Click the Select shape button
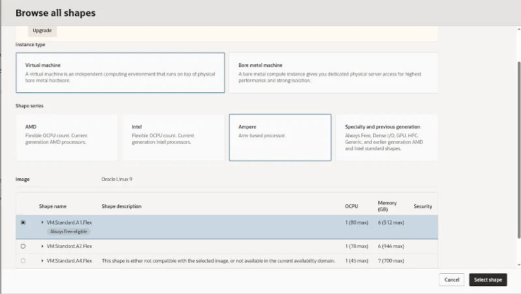521x294 pixels. point(488,280)
